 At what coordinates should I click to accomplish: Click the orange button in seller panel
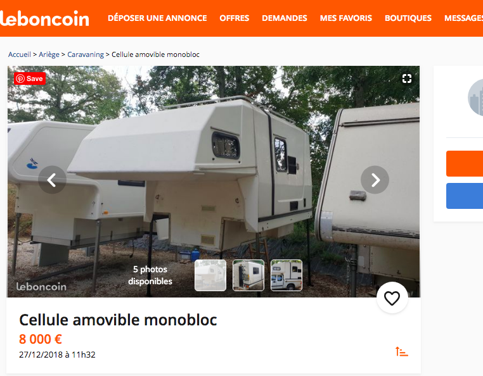465,163
